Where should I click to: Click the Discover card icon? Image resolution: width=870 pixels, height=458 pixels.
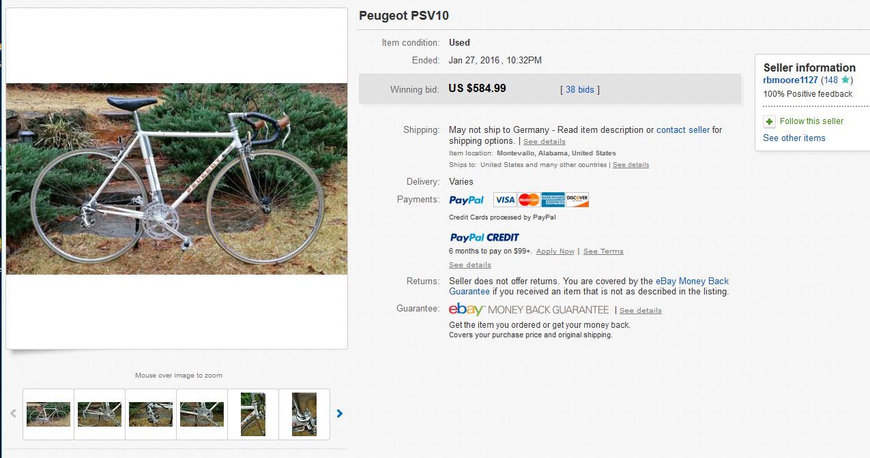click(x=577, y=200)
